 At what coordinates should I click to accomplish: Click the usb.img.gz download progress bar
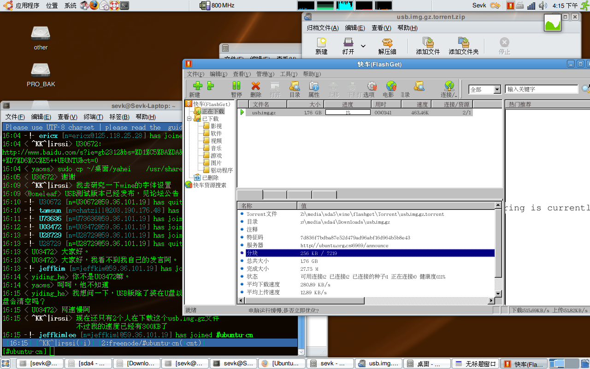(x=348, y=112)
